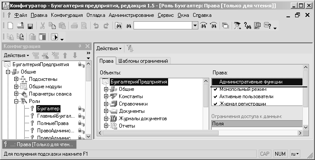Image resolution: width=315 pixels, height=160 pixels.
Task: Toggle the Активные пользователи right checkmark
Action: click(x=216, y=97)
